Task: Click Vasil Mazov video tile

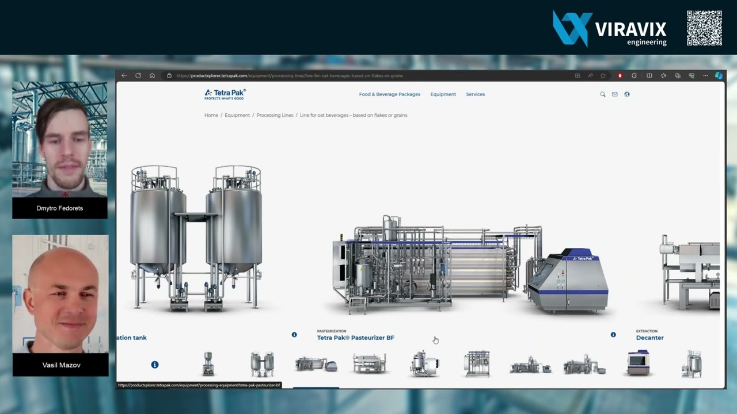Action: [x=60, y=305]
